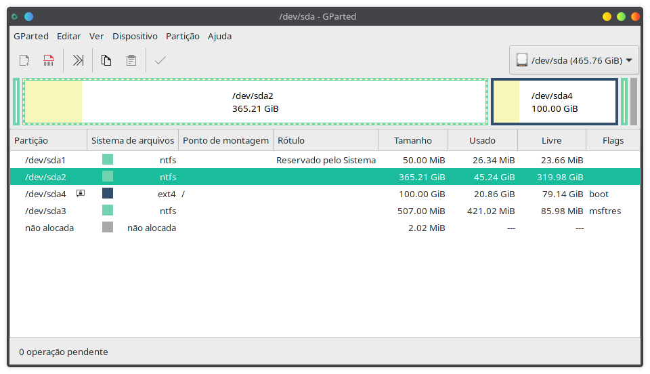Click the Flags column header
This screenshot has height=374, width=650.
(613, 140)
